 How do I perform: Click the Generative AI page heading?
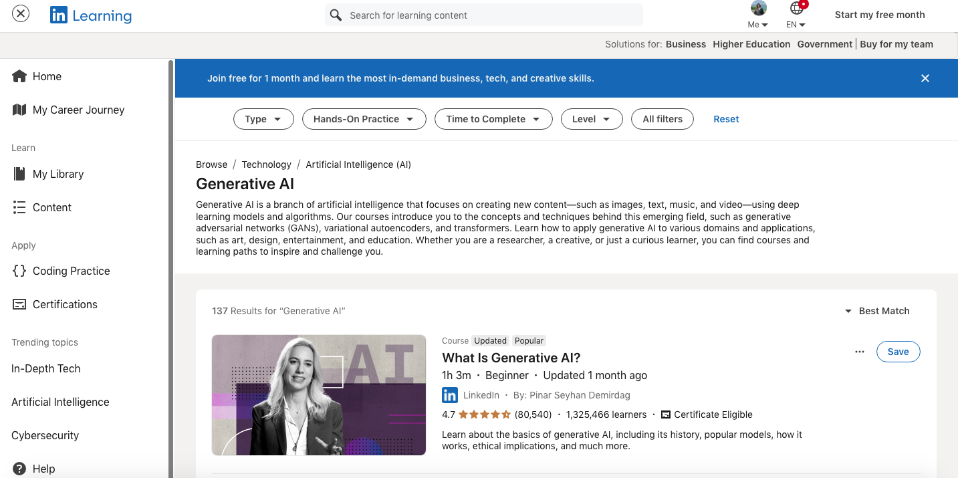[x=245, y=184]
